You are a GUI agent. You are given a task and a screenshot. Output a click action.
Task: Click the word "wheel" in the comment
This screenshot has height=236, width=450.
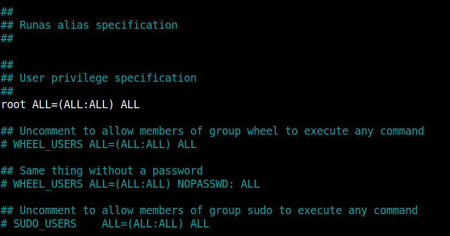263,131
